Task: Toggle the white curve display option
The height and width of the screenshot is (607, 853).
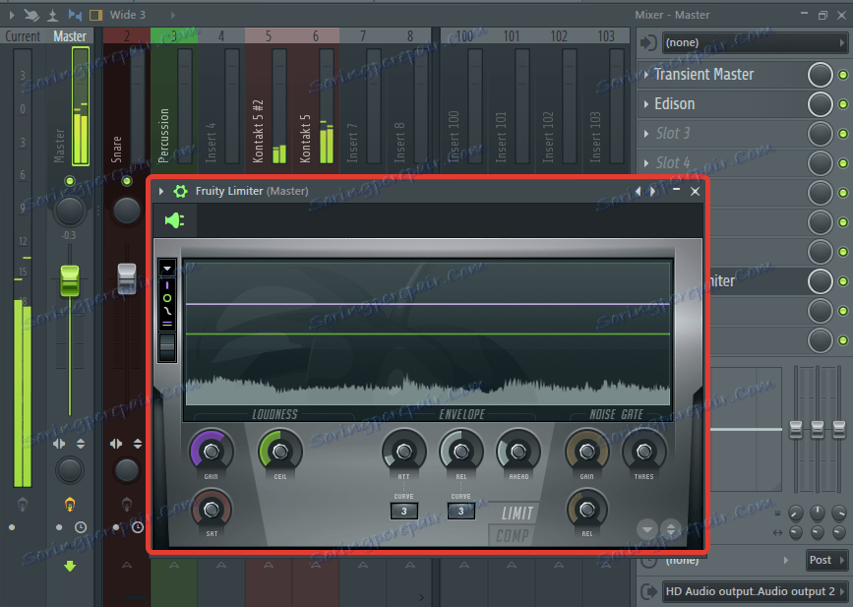Action: [x=167, y=311]
